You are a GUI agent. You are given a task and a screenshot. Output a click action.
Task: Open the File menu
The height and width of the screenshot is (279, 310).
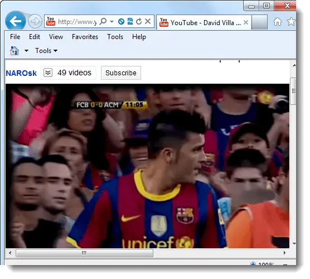click(15, 37)
